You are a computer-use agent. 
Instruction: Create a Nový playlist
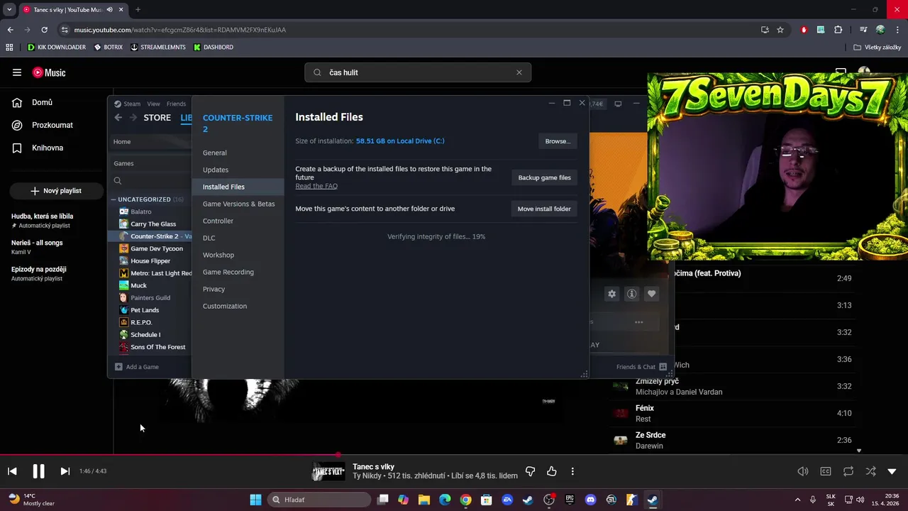[x=56, y=191]
